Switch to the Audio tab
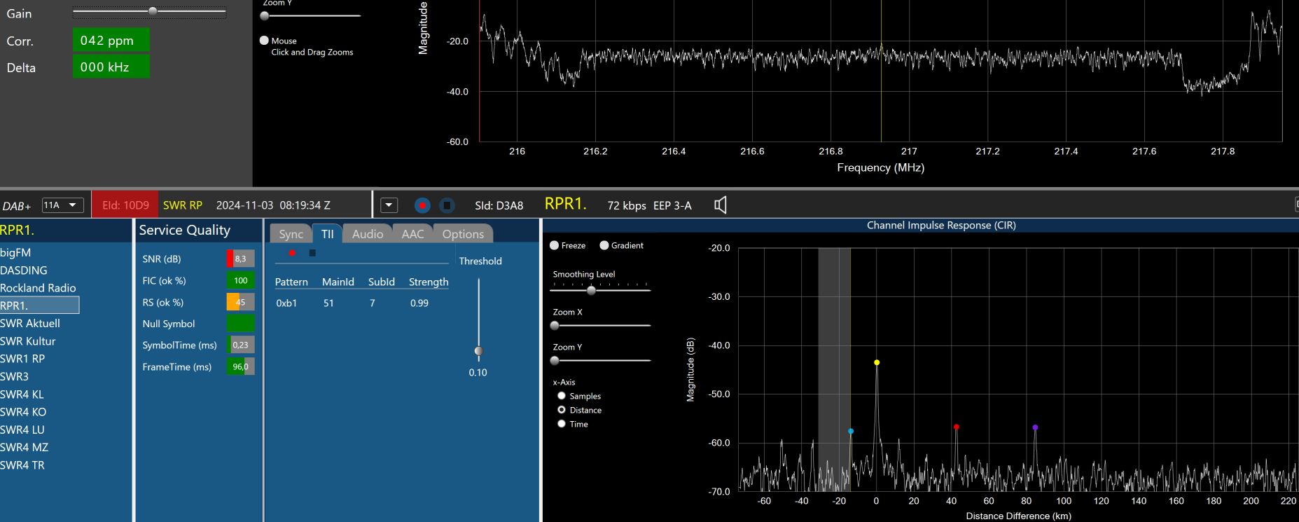The width and height of the screenshot is (1299, 522). [367, 234]
